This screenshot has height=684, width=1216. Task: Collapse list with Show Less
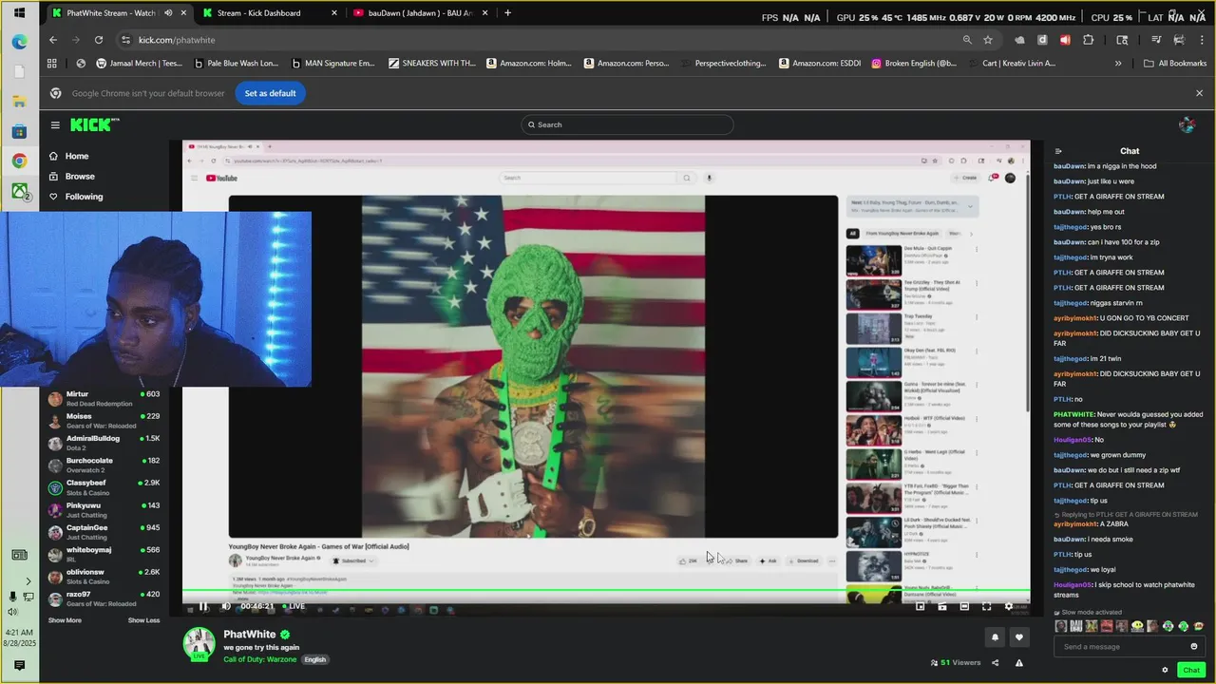pyautogui.click(x=143, y=620)
